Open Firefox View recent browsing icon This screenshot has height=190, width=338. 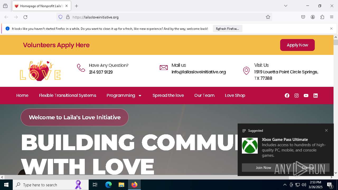pyautogui.click(x=5, y=6)
